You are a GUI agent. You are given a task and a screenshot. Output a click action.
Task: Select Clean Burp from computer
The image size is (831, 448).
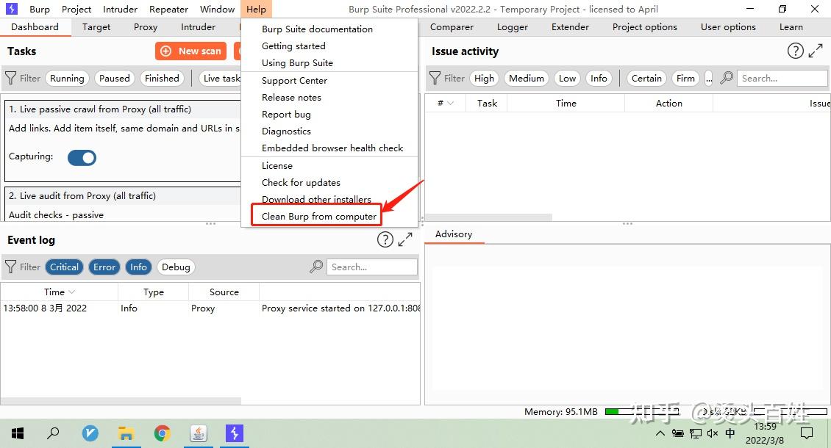click(x=318, y=216)
